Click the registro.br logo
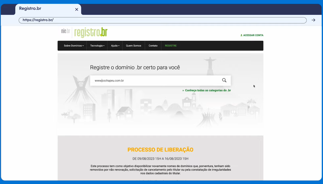The image size is (323, 184). (91, 33)
